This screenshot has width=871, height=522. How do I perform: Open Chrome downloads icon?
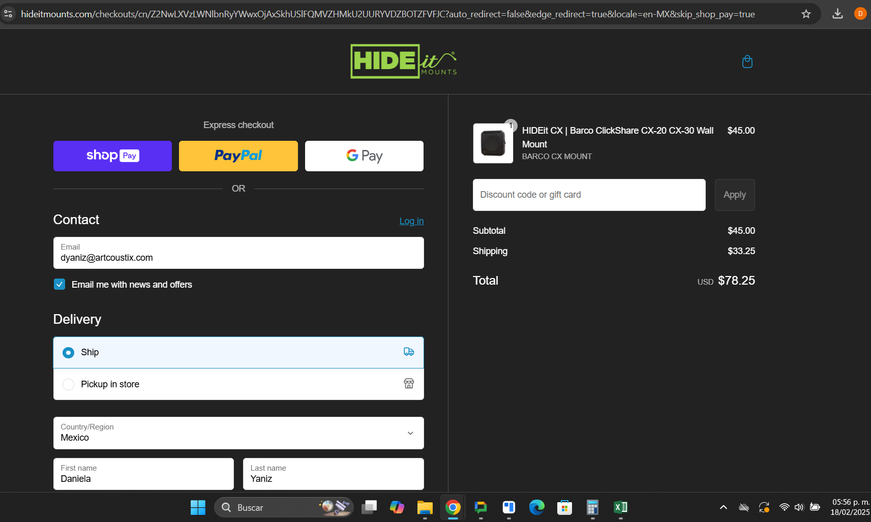(x=837, y=14)
